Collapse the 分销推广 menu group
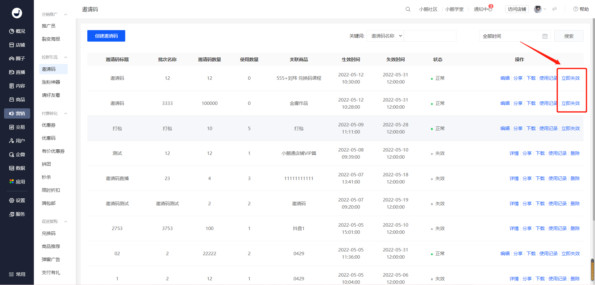This screenshot has height=285, width=595. (66, 14)
